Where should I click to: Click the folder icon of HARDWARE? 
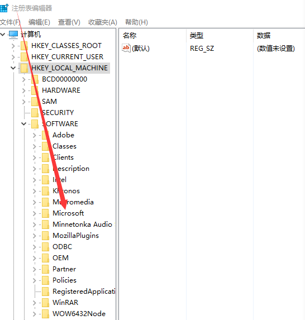click(35, 90)
